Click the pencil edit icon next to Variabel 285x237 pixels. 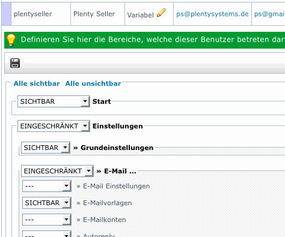pyautogui.click(x=161, y=13)
